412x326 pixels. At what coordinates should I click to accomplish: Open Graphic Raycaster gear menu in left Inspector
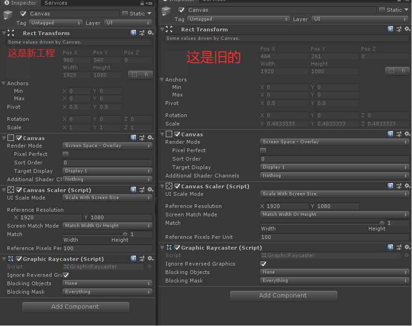(x=150, y=259)
